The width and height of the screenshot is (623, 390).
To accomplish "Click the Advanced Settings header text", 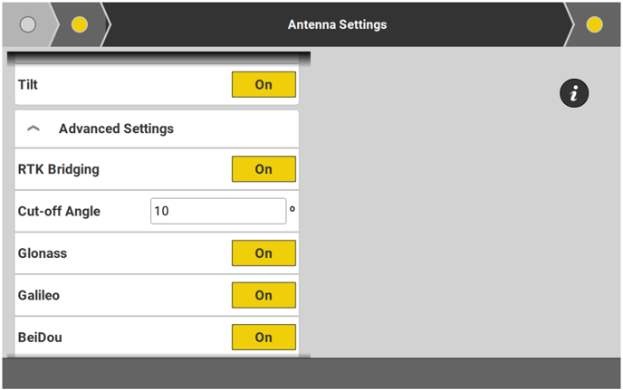I will [116, 129].
